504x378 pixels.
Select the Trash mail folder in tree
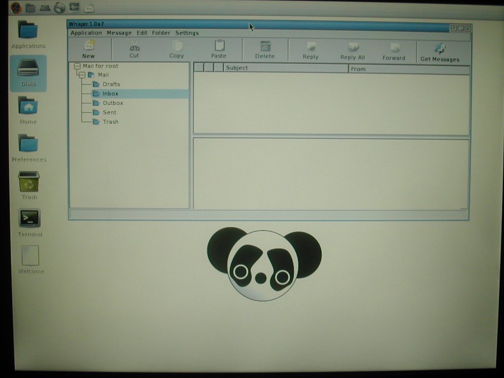(110, 122)
